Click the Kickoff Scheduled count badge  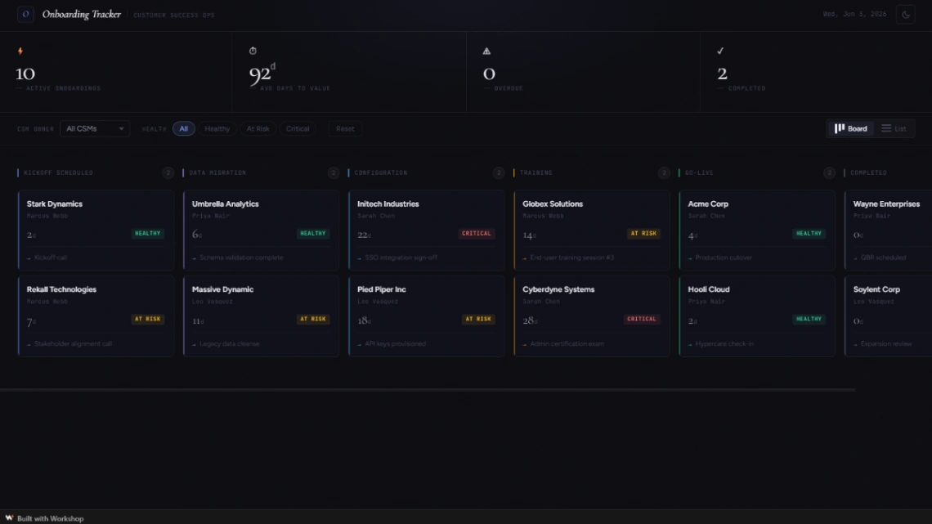(168, 172)
